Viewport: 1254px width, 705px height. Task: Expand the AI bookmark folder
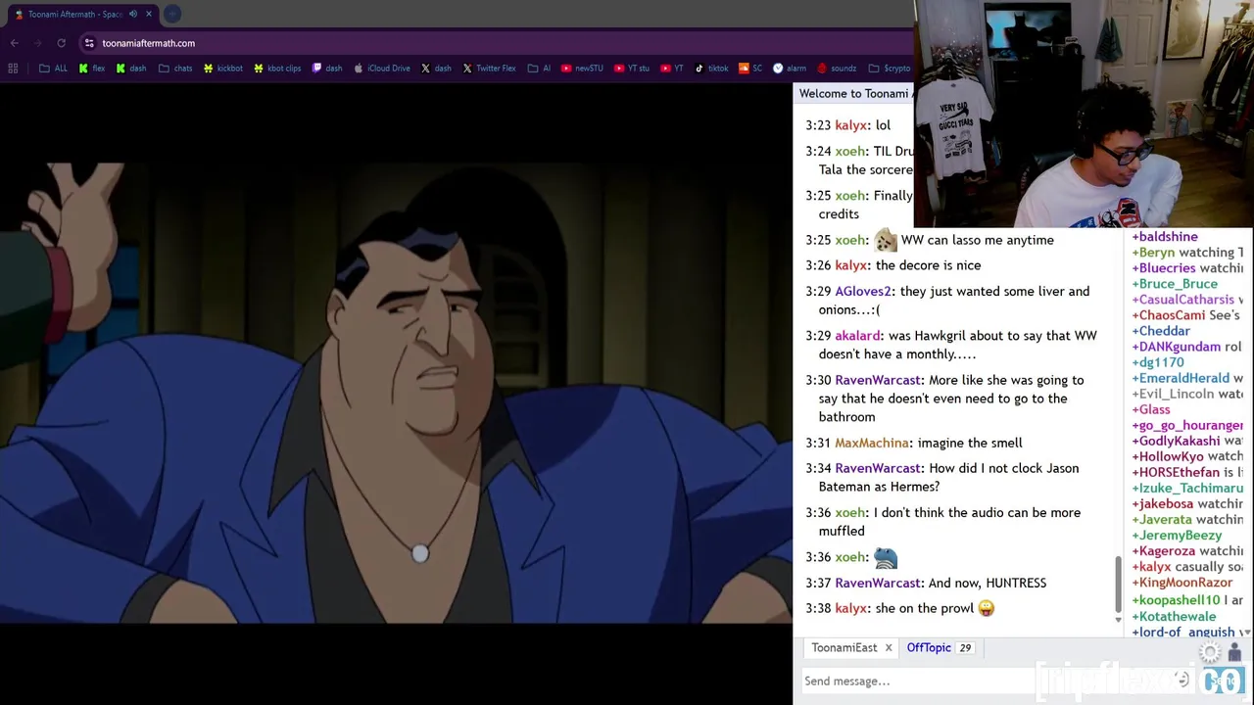pyautogui.click(x=539, y=69)
